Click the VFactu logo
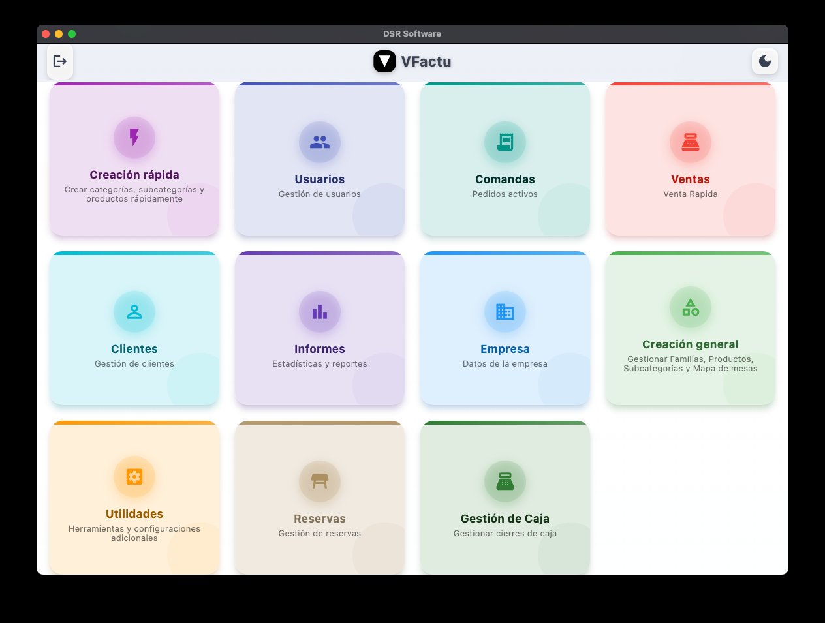825x623 pixels. [x=384, y=61]
